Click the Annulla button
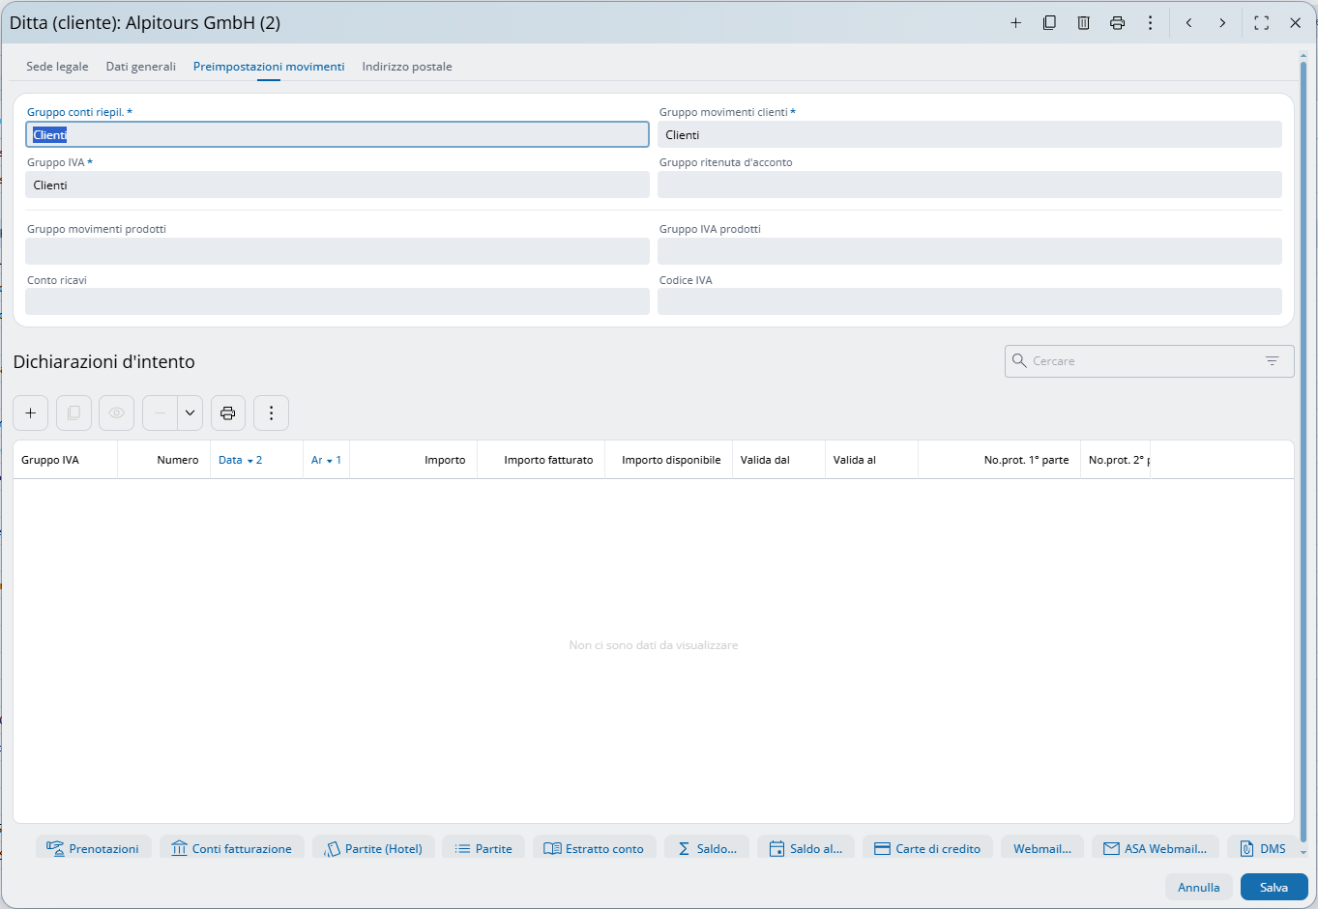The height and width of the screenshot is (909, 1318). (1198, 887)
